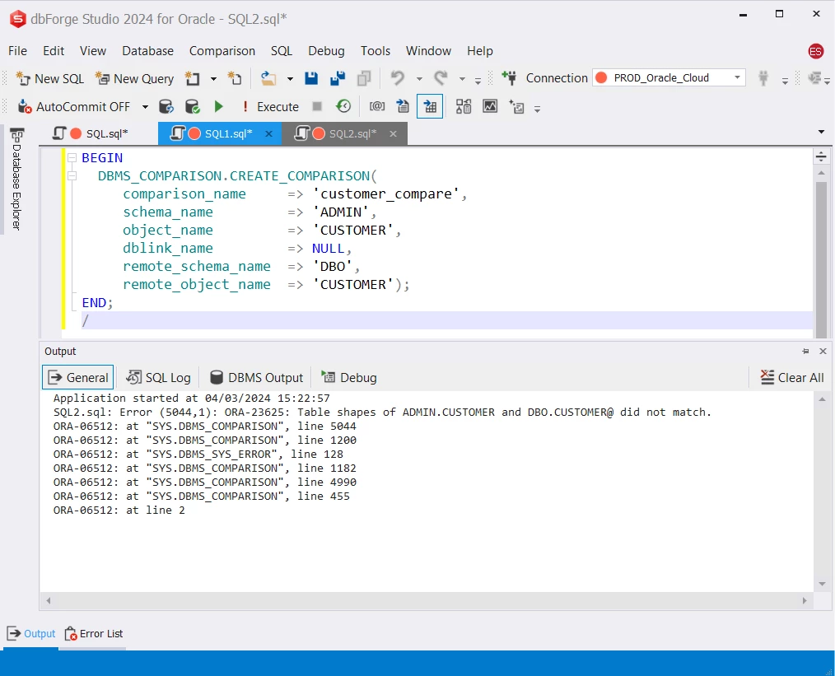Open the Execution History clock icon
This screenshot has width=835, height=676.
click(x=343, y=107)
